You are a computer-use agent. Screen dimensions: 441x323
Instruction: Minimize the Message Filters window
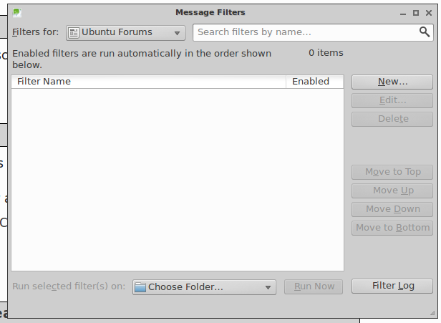403,13
